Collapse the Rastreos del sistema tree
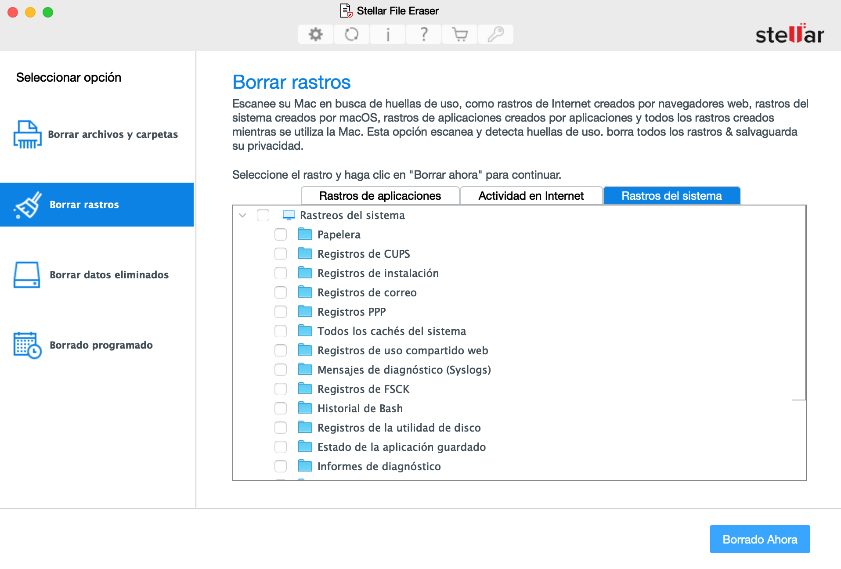 [x=242, y=215]
